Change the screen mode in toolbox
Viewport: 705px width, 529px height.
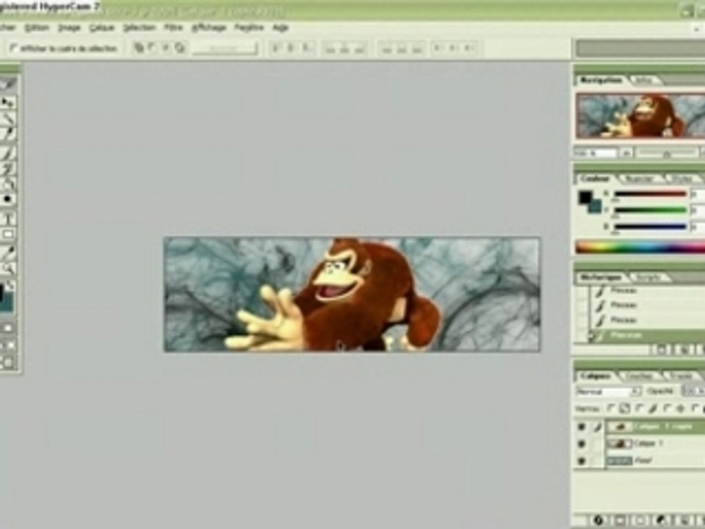[x=7, y=345]
